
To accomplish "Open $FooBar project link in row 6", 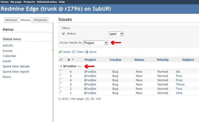I will click(90, 72).
